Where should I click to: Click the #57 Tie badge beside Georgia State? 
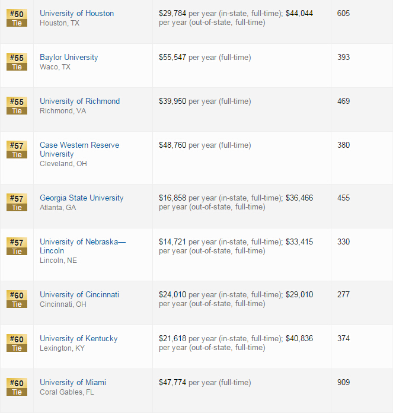[17, 203]
